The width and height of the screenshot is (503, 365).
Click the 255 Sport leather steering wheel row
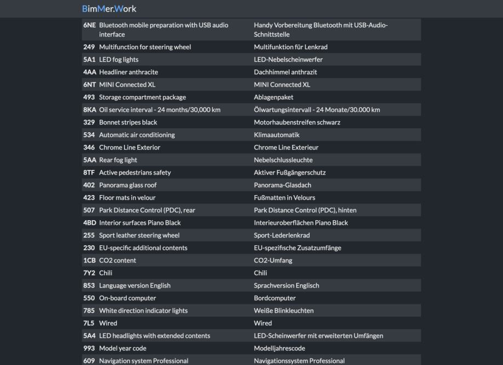(x=139, y=236)
